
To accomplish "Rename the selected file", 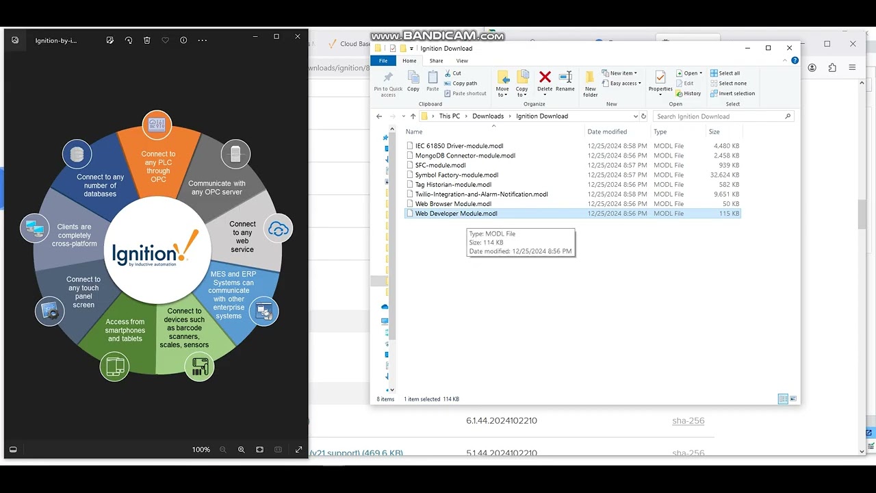I will click(565, 81).
